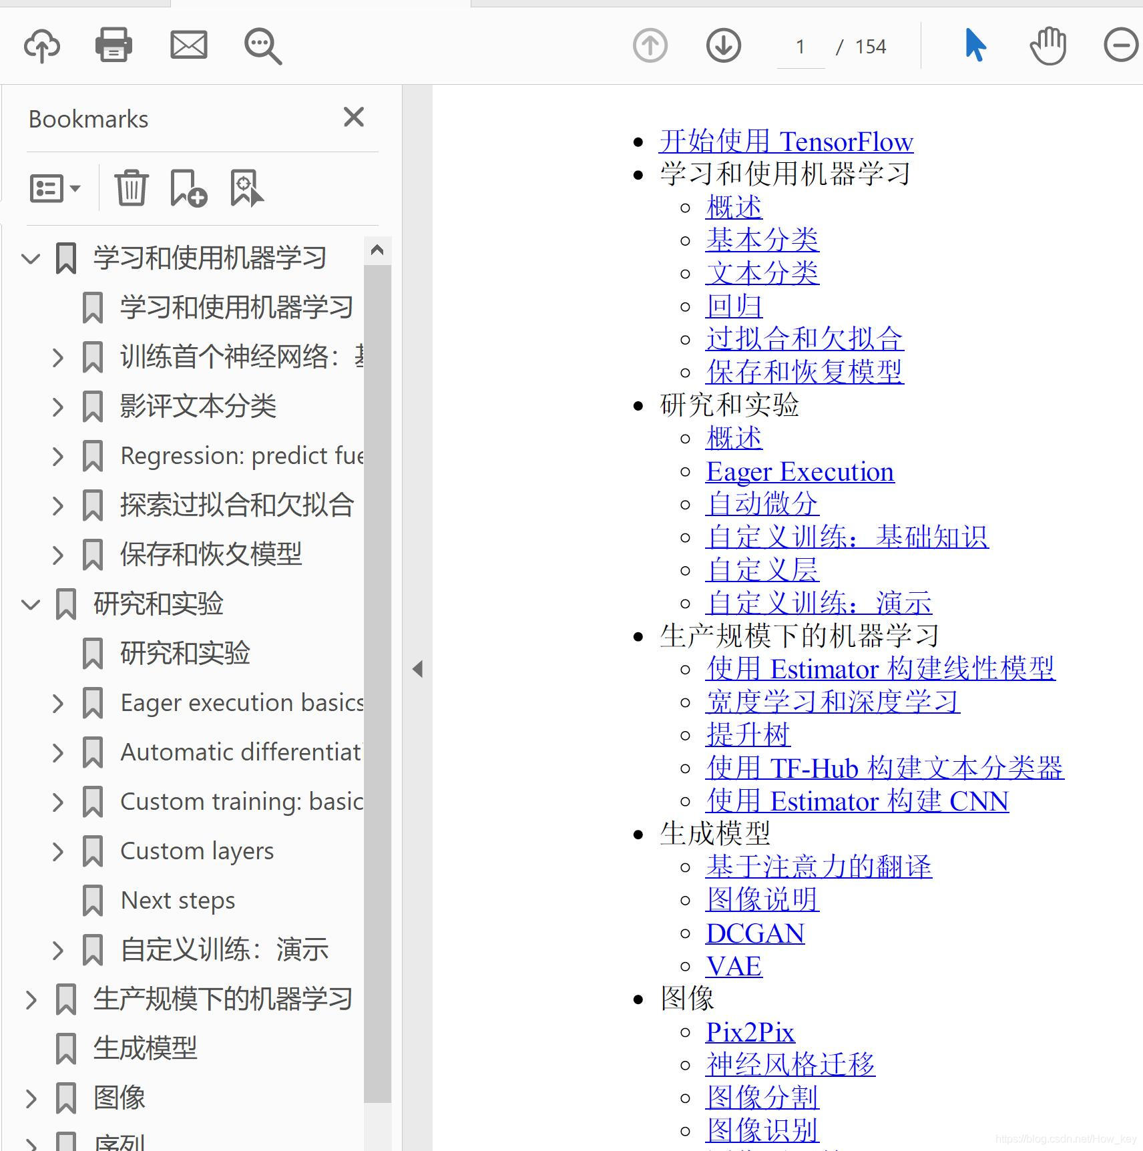Expand the Automatic differentiation bookmark

(x=58, y=752)
